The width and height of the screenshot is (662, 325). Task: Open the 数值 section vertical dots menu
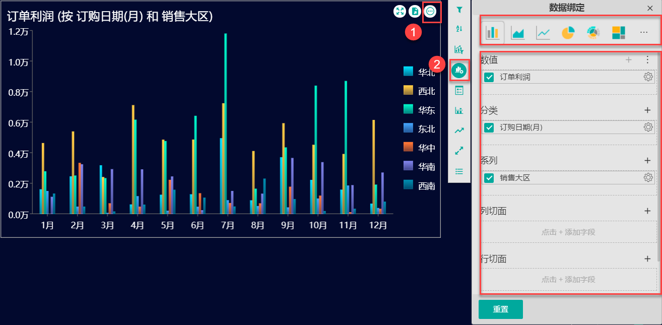point(648,60)
